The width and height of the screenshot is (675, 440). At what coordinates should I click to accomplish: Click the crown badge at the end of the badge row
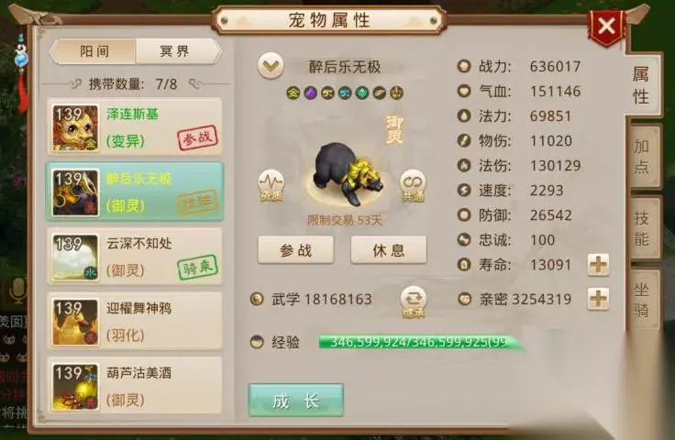pos(396,93)
